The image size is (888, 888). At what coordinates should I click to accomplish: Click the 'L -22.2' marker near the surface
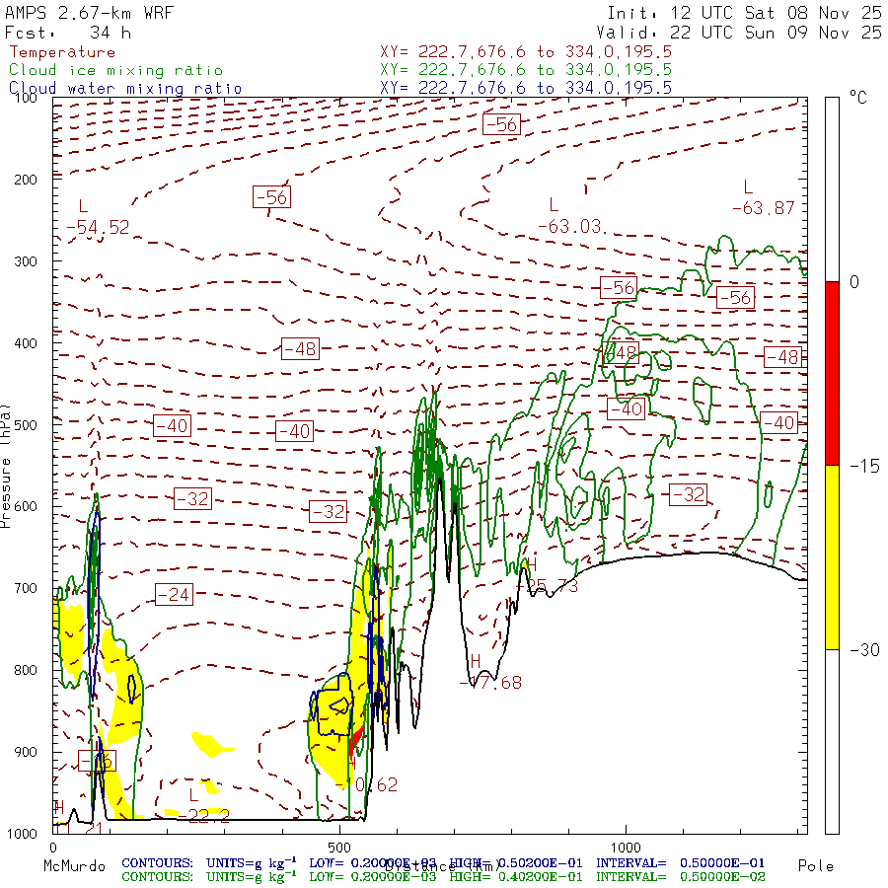pyautogui.click(x=204, y=806)
